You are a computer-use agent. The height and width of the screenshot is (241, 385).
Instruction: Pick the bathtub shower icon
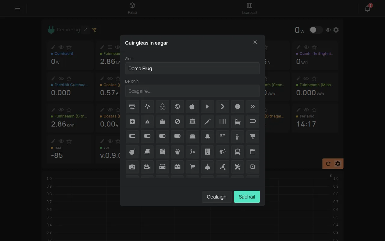(x=238, y=121)
